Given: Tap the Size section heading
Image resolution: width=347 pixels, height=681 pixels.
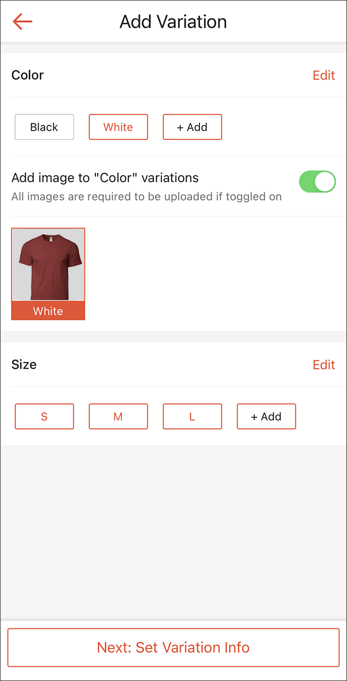Looking at the screenshot, I should tap(24, 365).
